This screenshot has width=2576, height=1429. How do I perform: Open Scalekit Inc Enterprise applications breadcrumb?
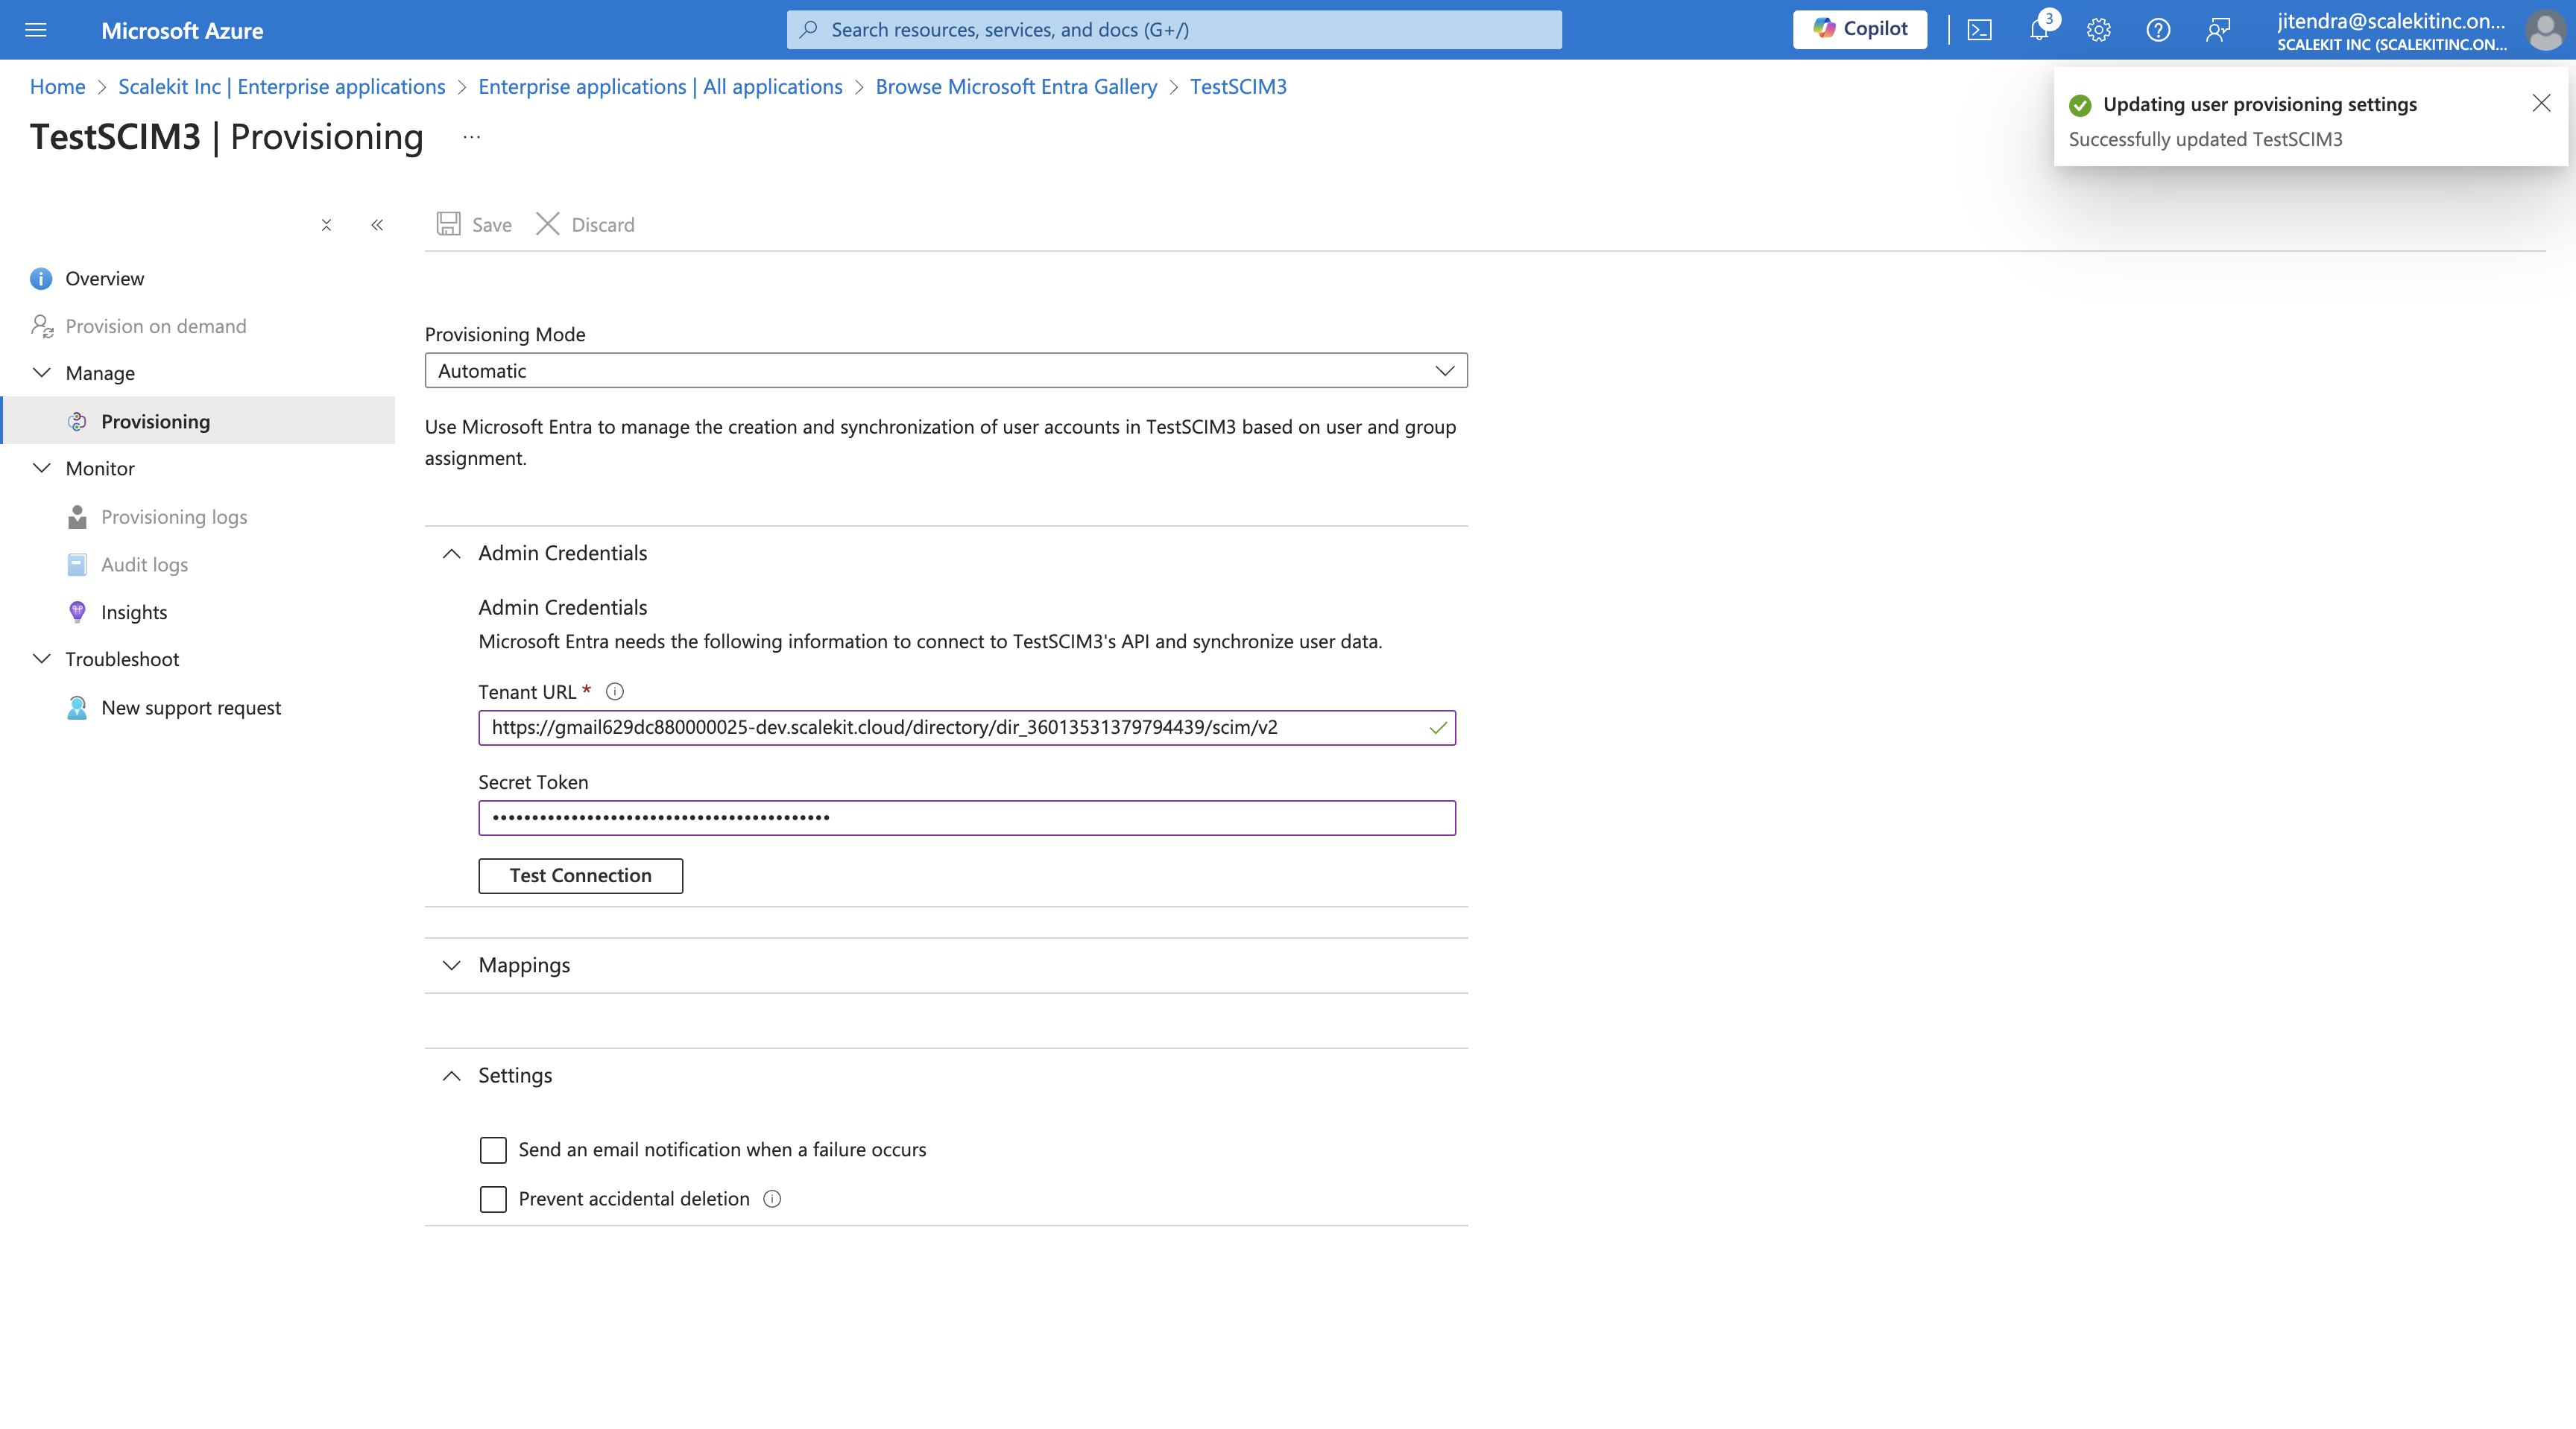(x=281, y=86)
